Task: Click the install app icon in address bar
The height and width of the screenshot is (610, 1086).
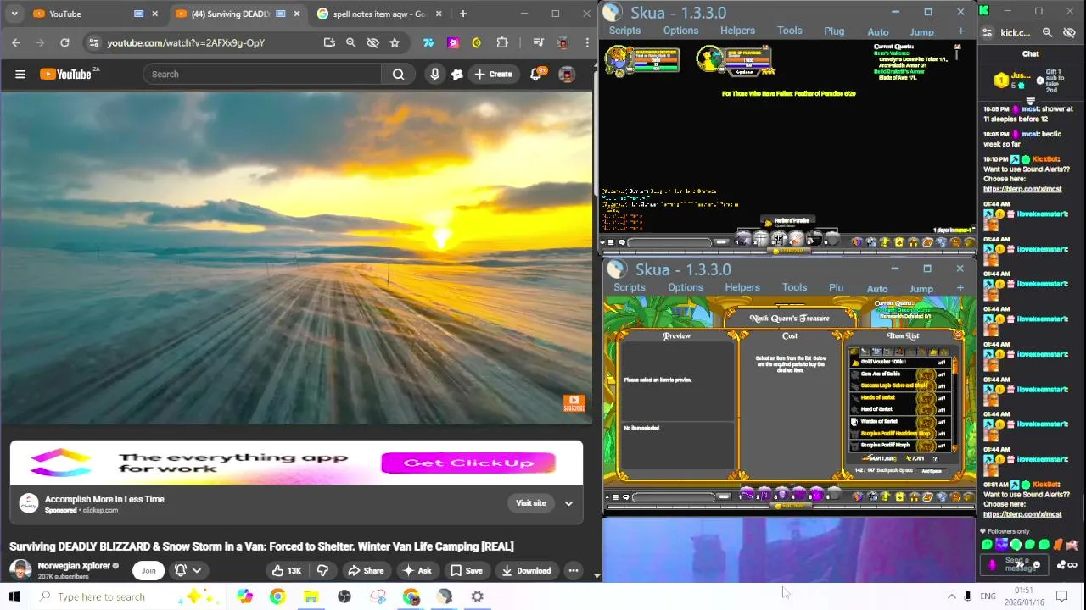Action: pos(329,42)
